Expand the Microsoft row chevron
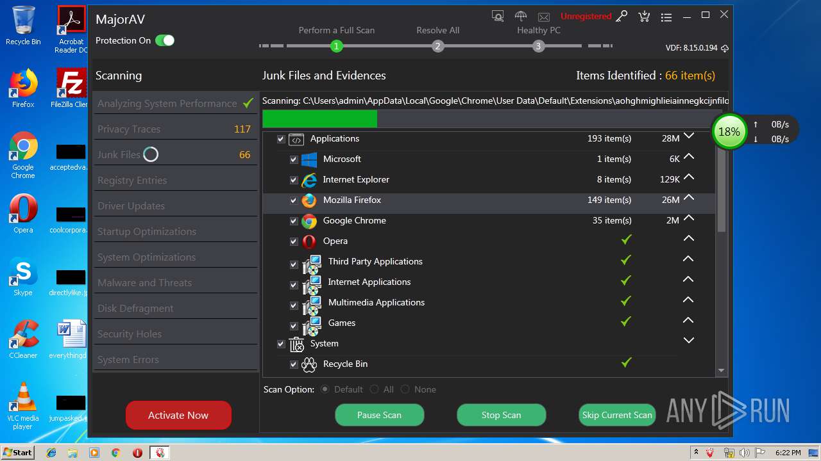821x461 pixels. pos(689,156)
